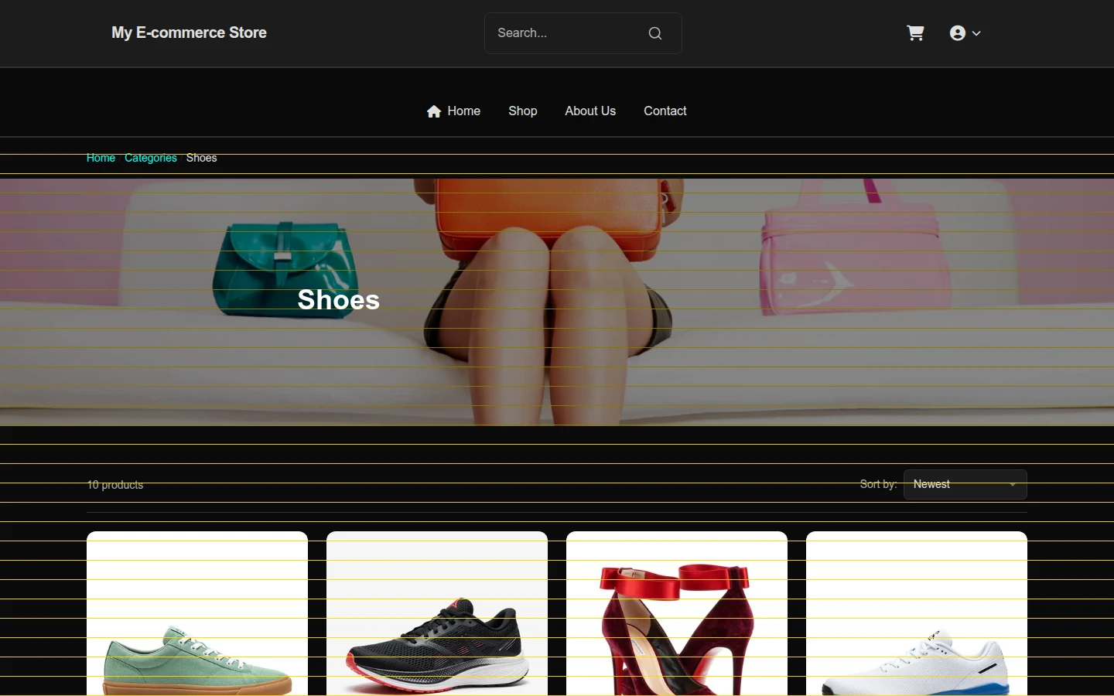Click the Shoes banner heading

coord(339,300)
